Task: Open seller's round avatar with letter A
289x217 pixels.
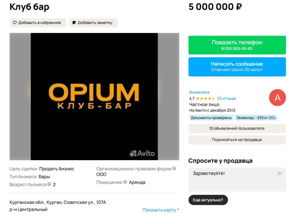Action: coord(277,98)
